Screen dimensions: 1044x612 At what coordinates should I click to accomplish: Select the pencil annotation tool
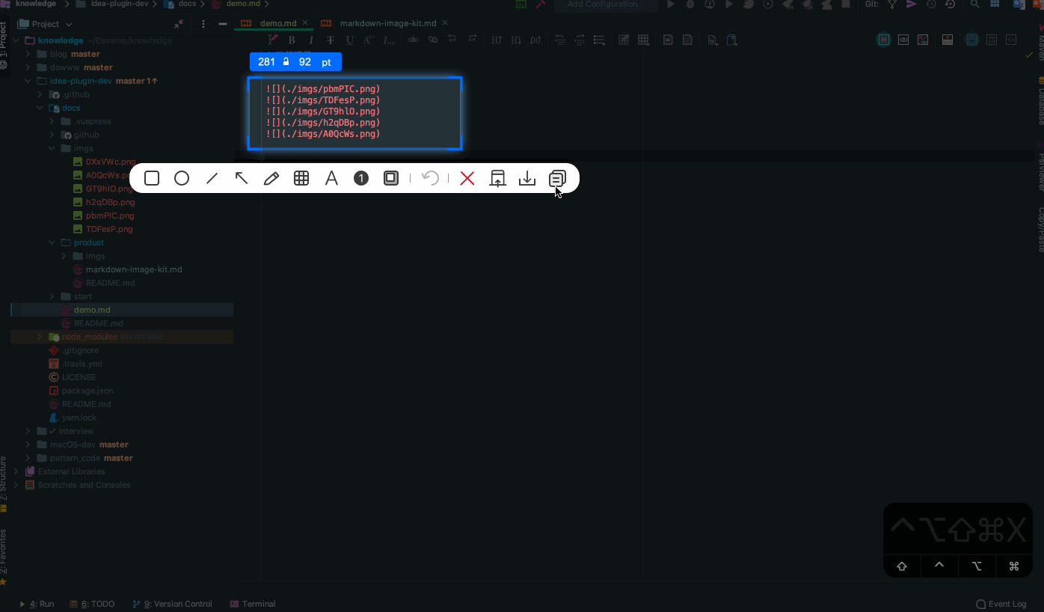point(271,178)
